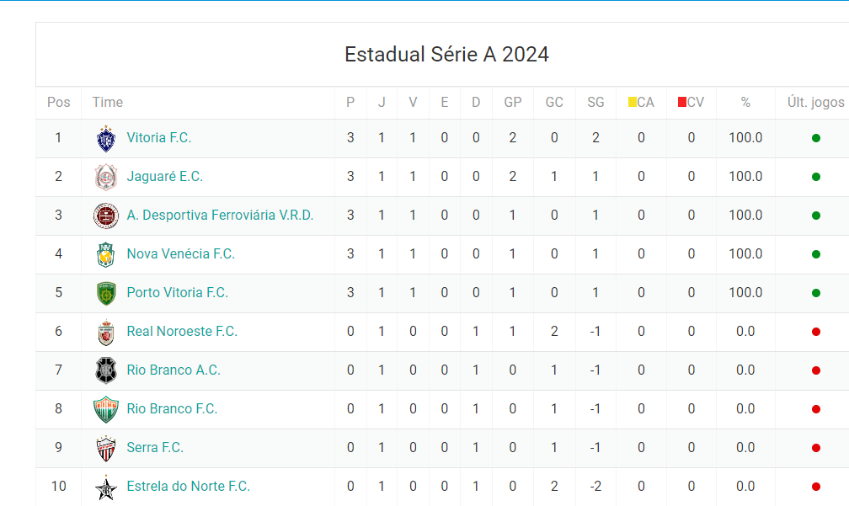Click the Estrela do Norte crest
Viewport: 849px width, 506px height.
105,487
